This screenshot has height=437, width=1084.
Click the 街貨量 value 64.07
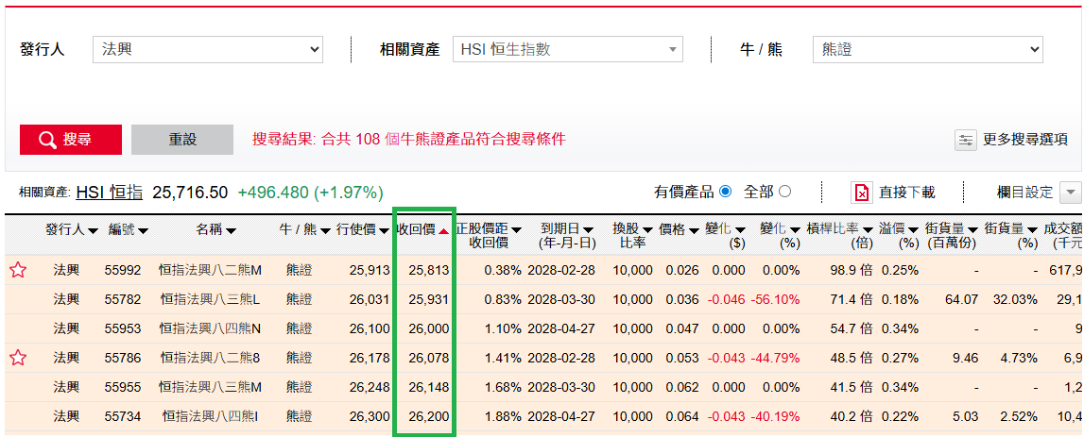click(x=963, y=299)
